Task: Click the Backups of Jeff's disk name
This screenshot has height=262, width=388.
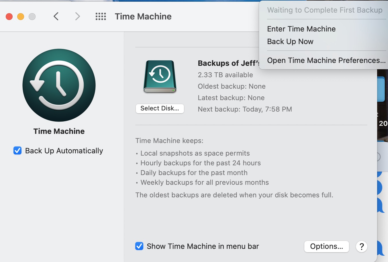Action: point(228,63)
